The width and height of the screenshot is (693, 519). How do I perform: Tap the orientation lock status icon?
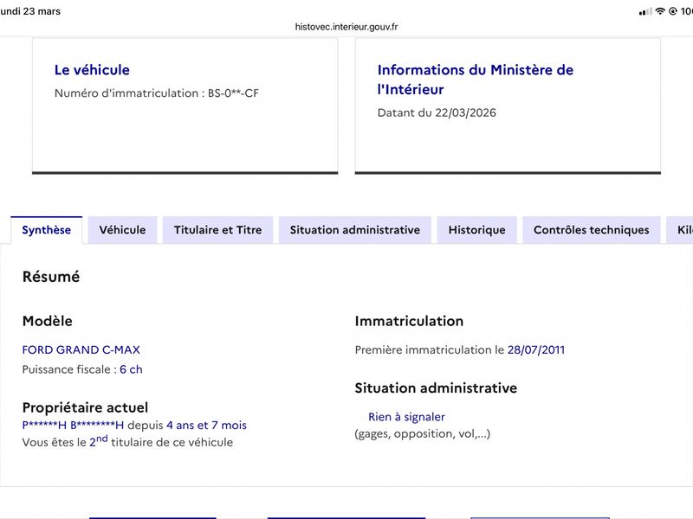[x=673, y=11]
